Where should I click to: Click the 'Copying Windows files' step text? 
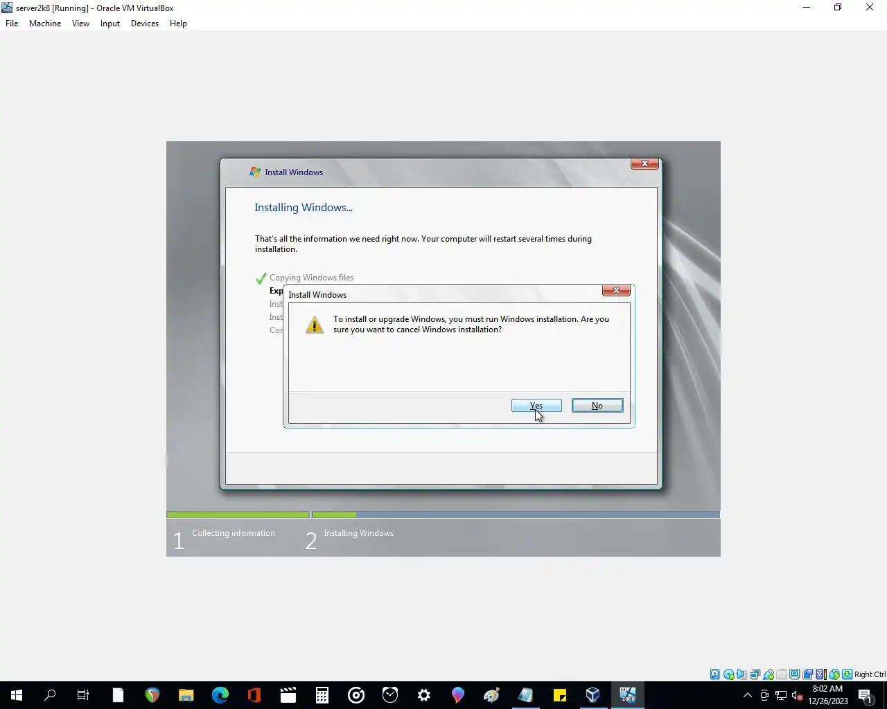311,278
